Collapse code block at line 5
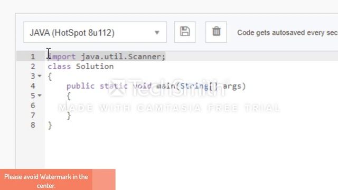This screenshot has height=190, width=338. coord(40,95)
